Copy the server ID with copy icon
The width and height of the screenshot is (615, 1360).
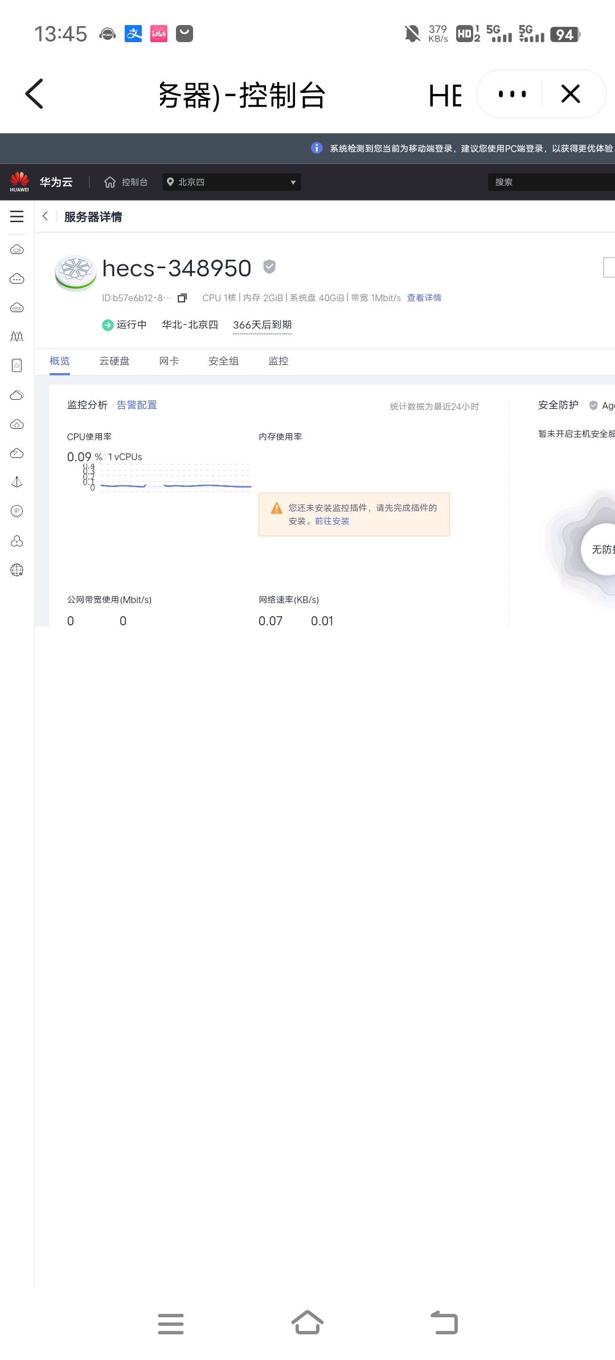pyautogui.click(x=182, y=298)
